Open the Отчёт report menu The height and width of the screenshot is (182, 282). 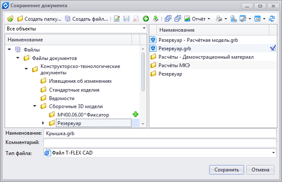point(197,19)
